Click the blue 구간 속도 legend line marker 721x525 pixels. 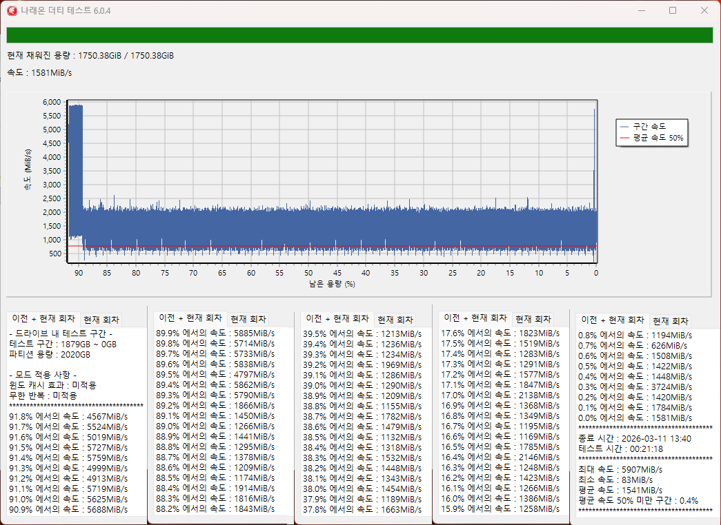(625, 127)
